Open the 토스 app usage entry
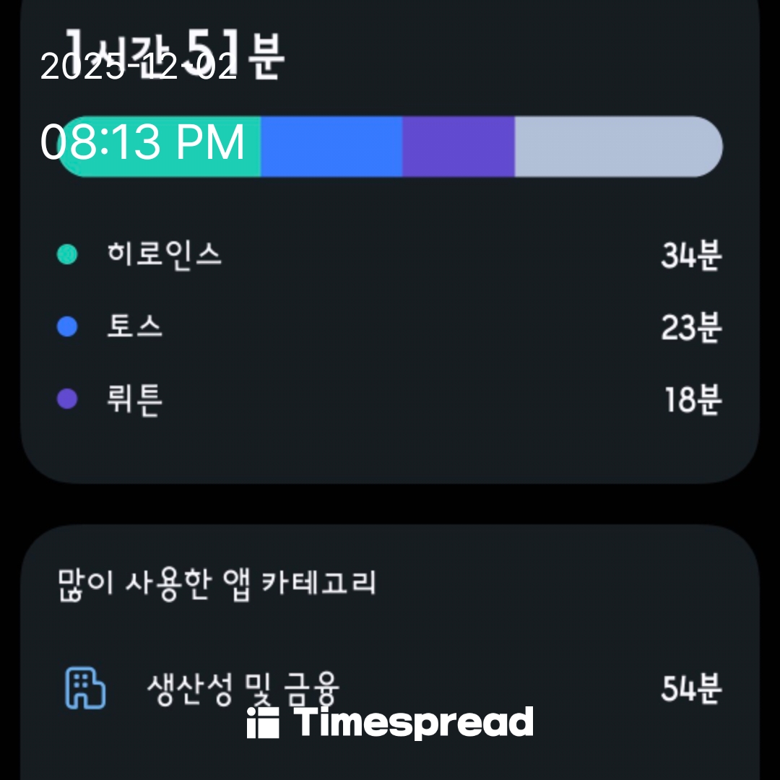 click(x=135, y=327)
